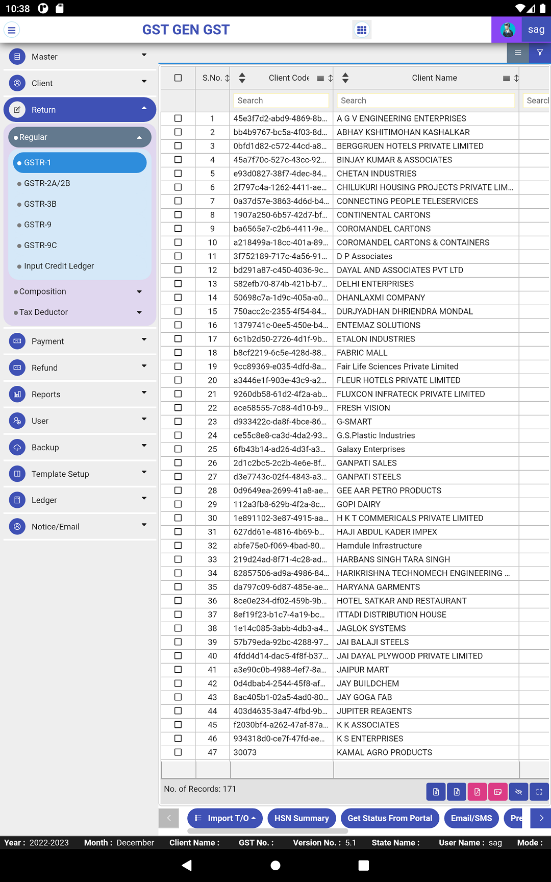Click the Email/SMS button
Image resolution: width=551 pixels, height=882 pixels.
[x=471, y=818]
